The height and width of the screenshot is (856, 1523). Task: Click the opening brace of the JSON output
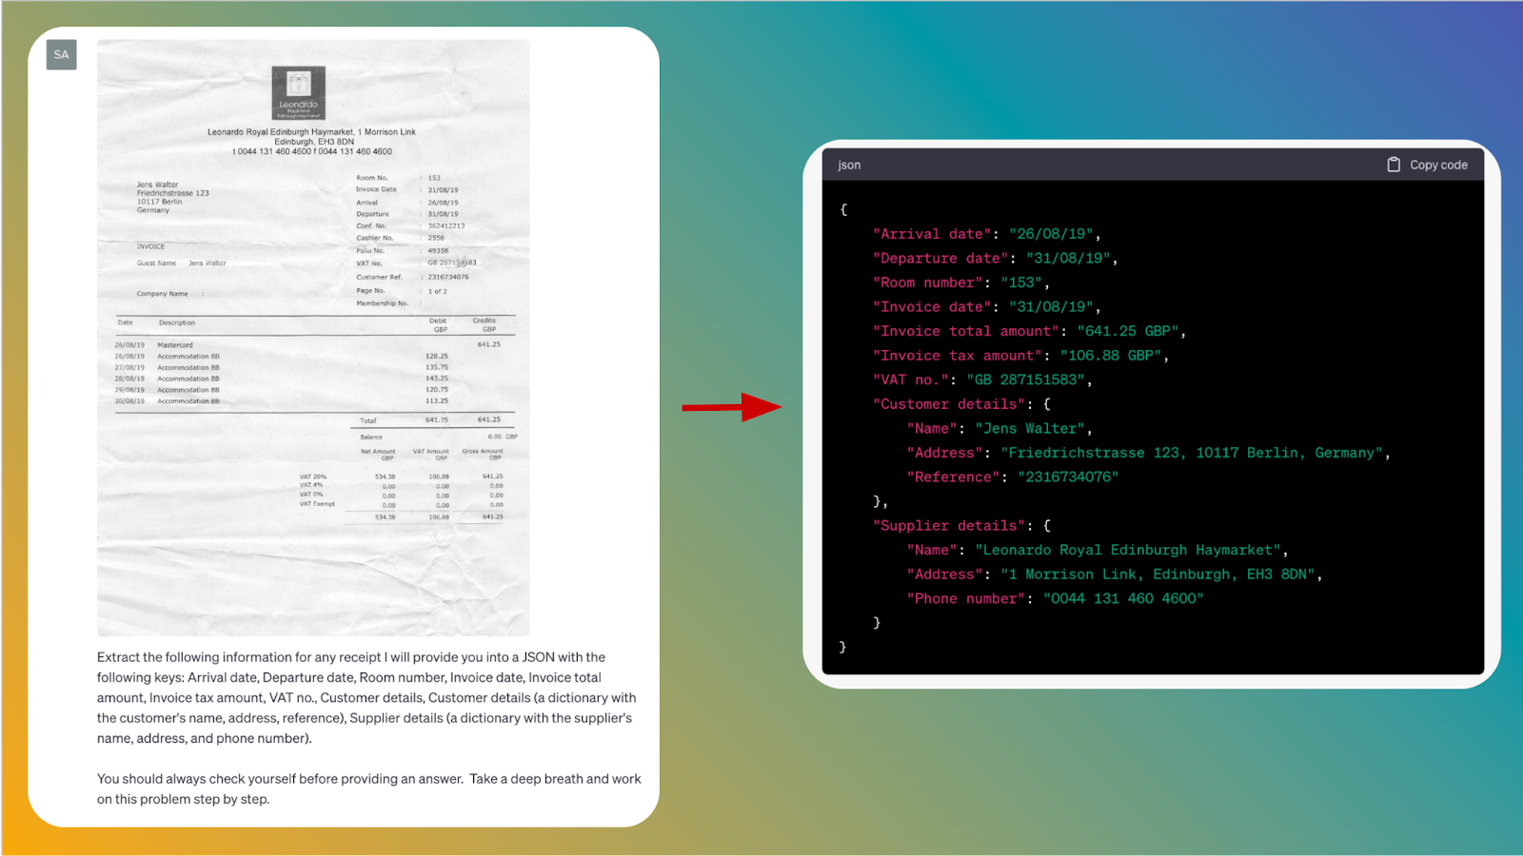point(843,209)
